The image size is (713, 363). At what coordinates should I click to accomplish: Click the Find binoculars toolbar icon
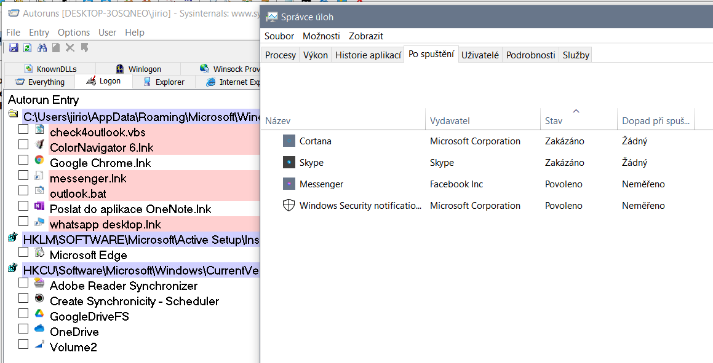42,48
